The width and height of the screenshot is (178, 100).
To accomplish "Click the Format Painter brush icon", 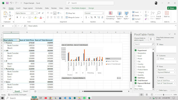I will click(10, 19).
